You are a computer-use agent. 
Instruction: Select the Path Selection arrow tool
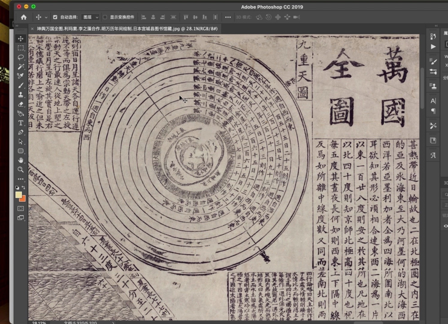[21, 142]
